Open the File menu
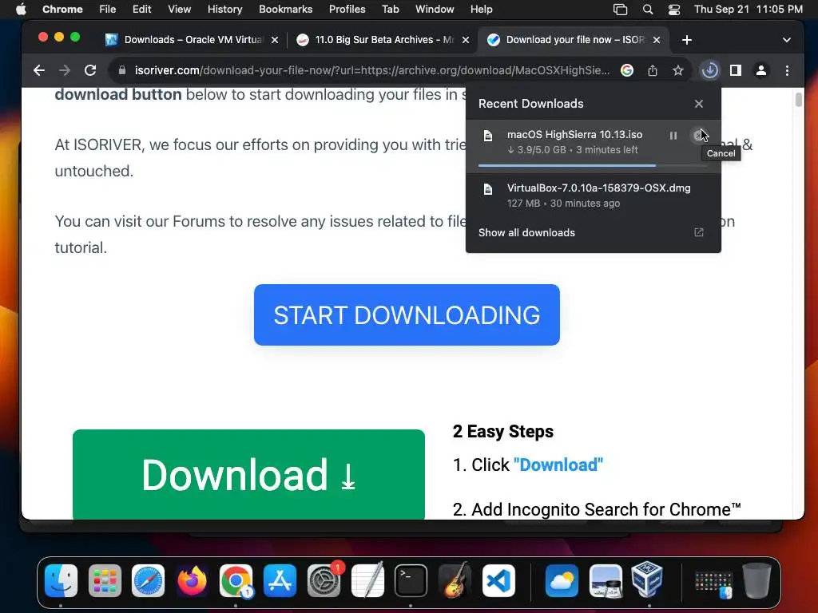The height and width of the screenshot is (613, 818). (x=108, y=9)
